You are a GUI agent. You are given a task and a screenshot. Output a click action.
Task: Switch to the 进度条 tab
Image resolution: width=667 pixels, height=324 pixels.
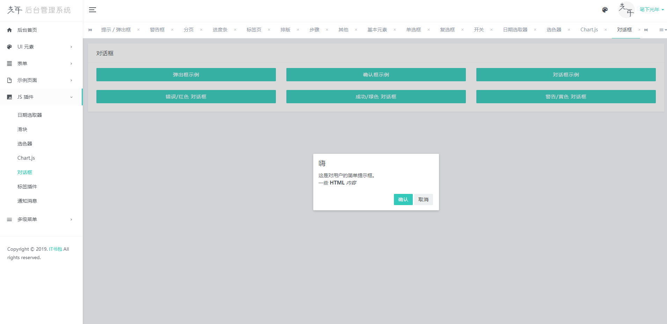(220, 30)
